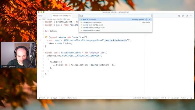The image size is (195, 110).
Task: Click the Jamie account item in status bar
Action: [x=62, y=98]
